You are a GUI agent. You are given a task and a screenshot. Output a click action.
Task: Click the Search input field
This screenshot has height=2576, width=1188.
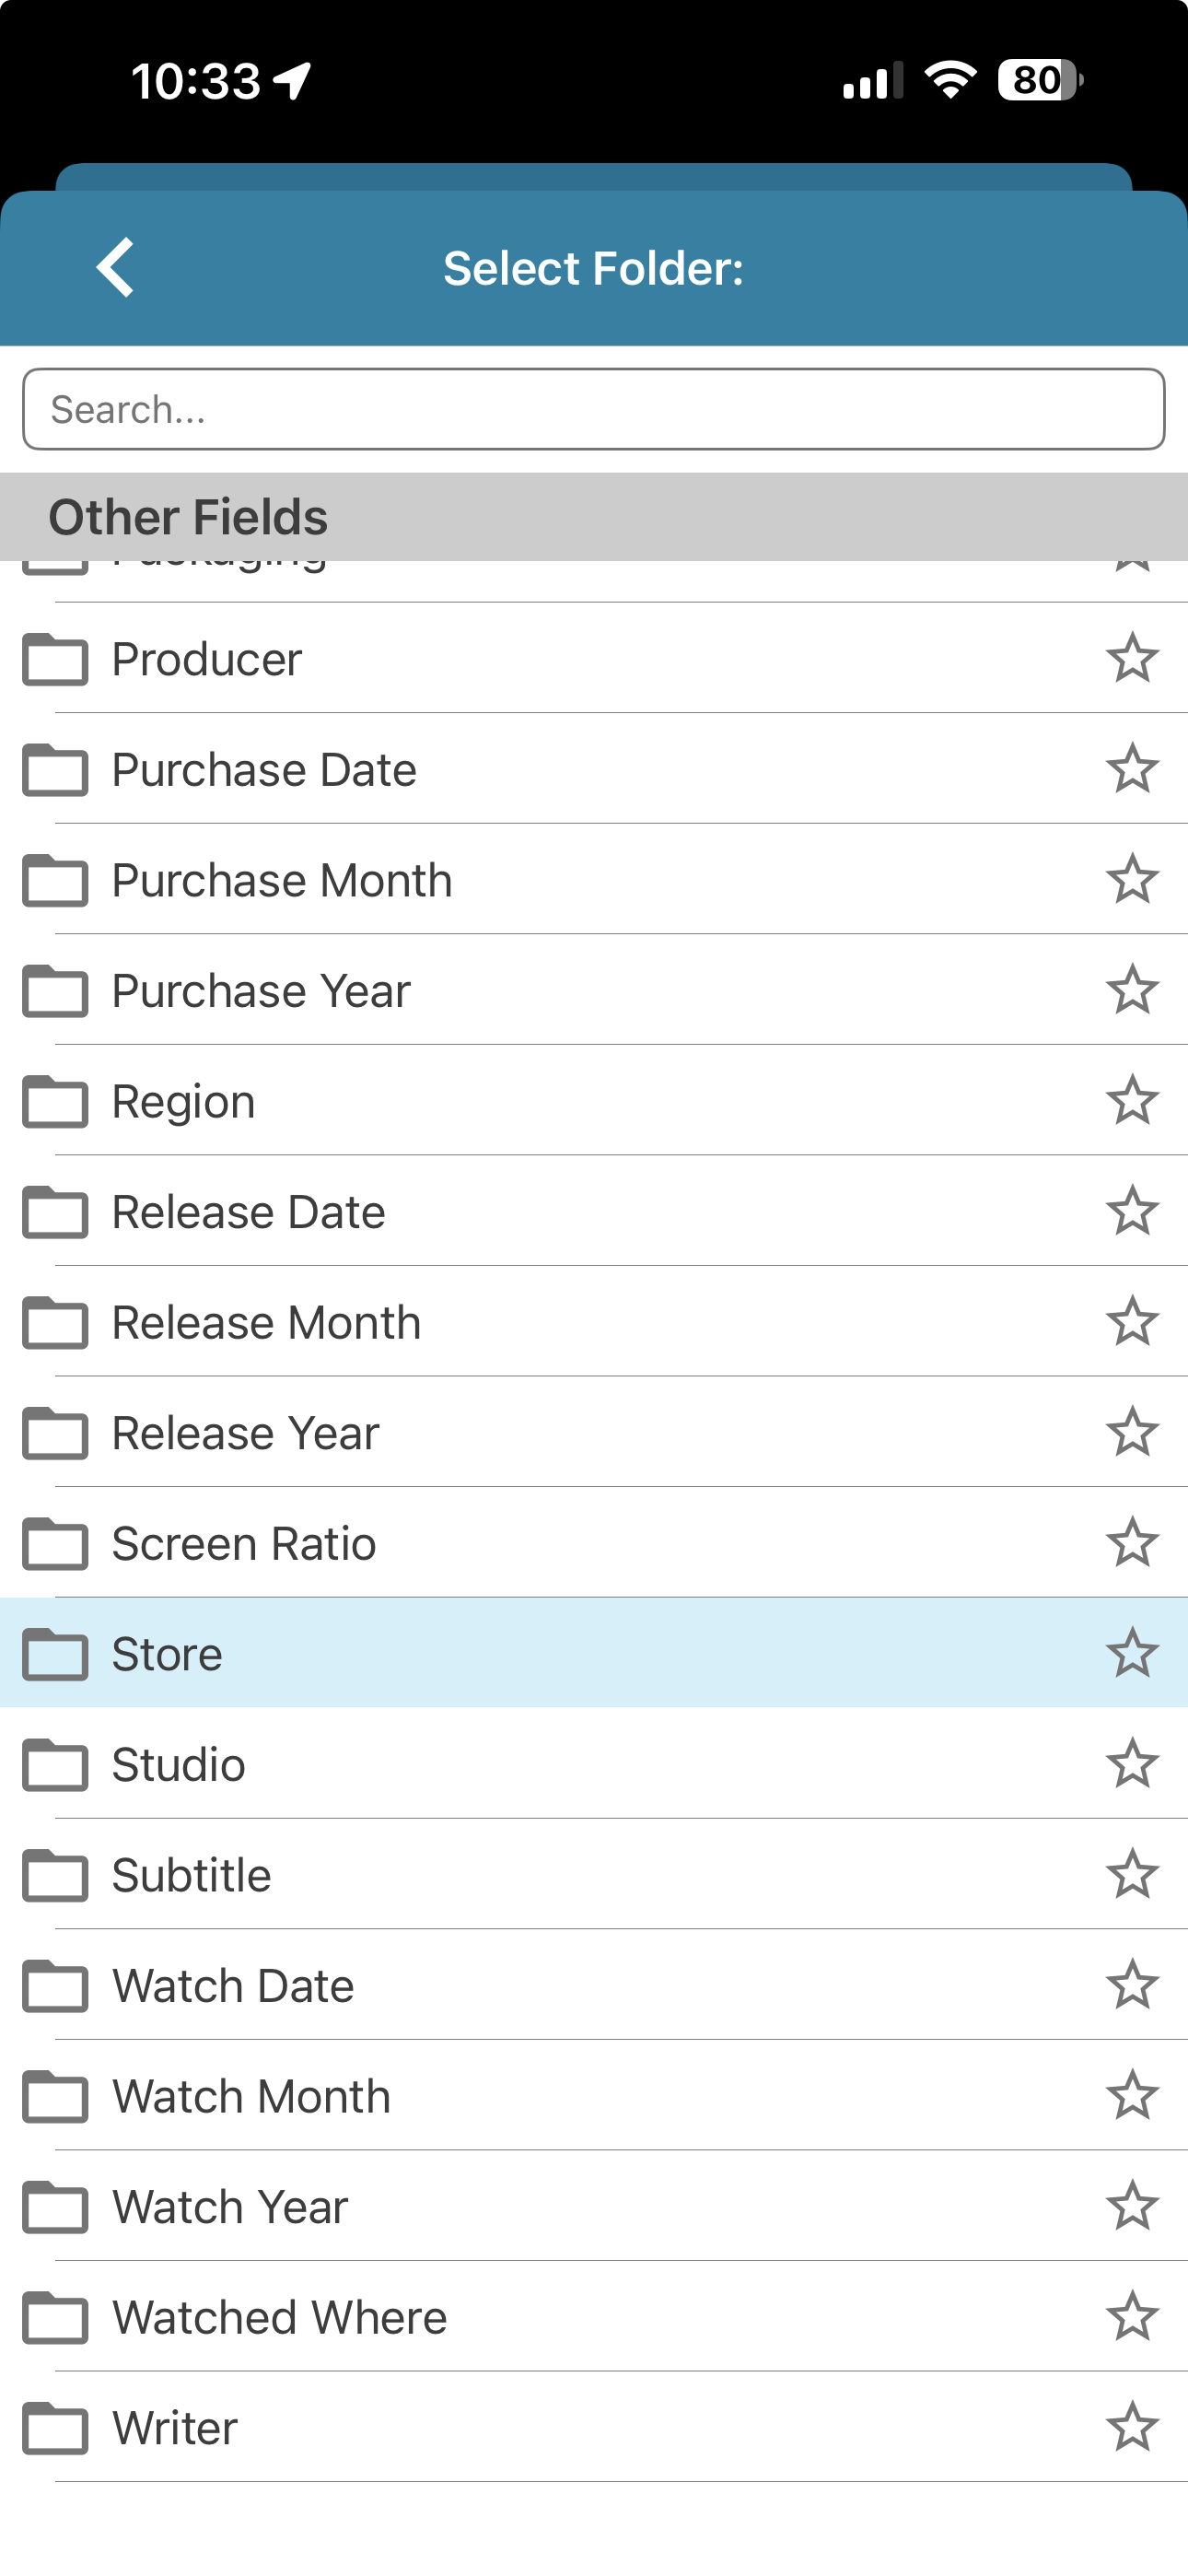[x=594, y=409]
